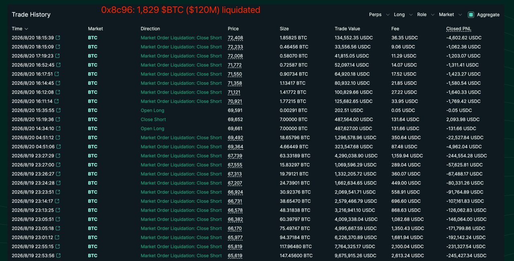This screenshot has height=261, width=514.
Task: Click the underlined price 67,739
Action: point(235,156)
